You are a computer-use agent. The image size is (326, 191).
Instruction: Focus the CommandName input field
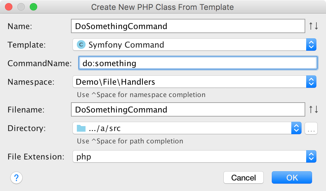pyautogui.click(x=198, y=63)
